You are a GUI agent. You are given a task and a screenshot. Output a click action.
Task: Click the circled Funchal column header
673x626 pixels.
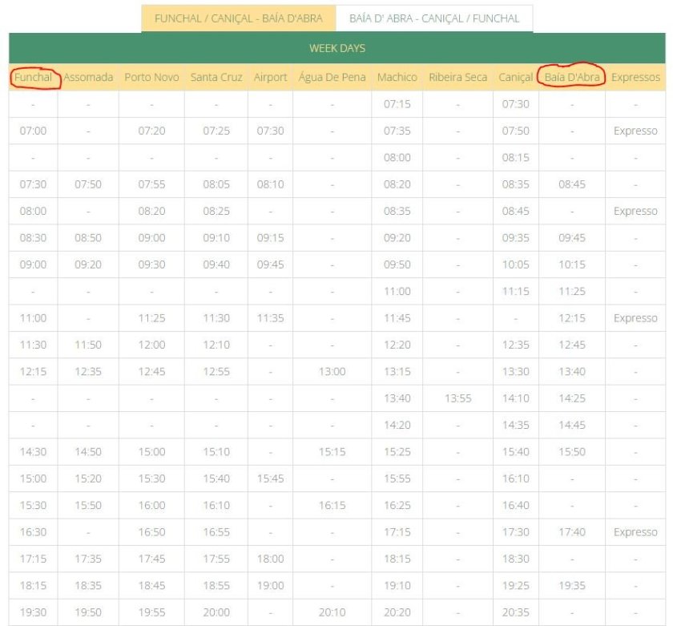pos(33,78)
